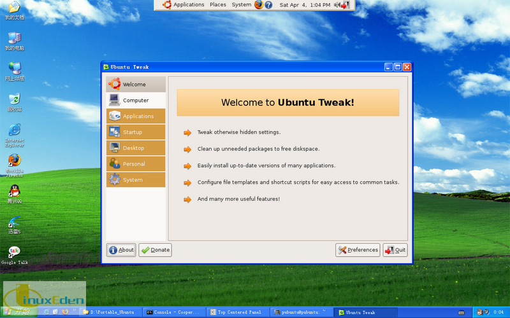The height and width of the screenshot is (318, 510).
Task: Click 'Easily install up-to-date versions' text line
Action: (266, 165)
